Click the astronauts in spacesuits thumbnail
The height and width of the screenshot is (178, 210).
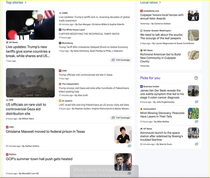[193, 133]
